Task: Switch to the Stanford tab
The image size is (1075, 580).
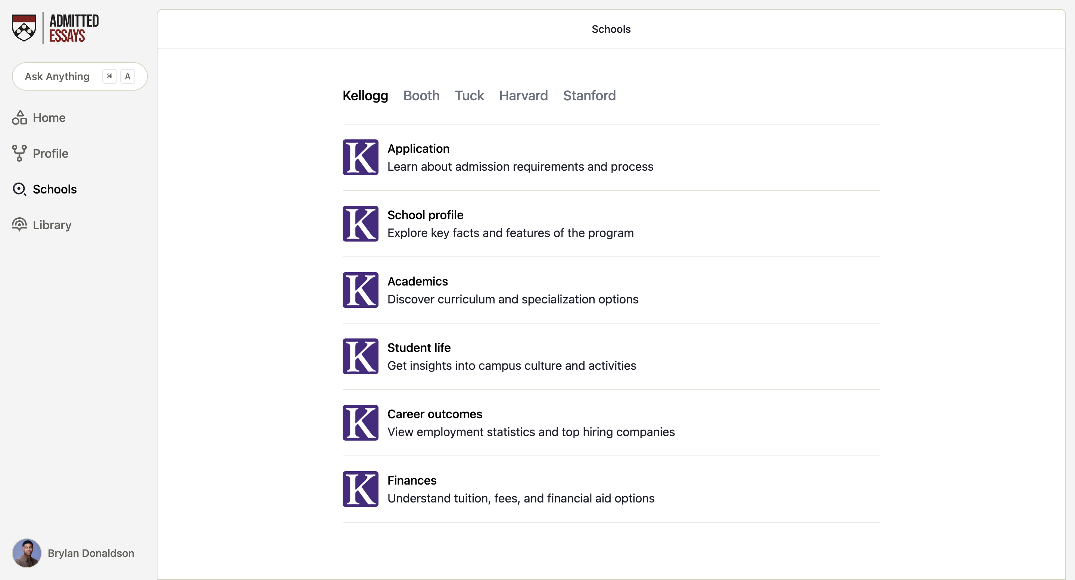Action: pos(590,95)
